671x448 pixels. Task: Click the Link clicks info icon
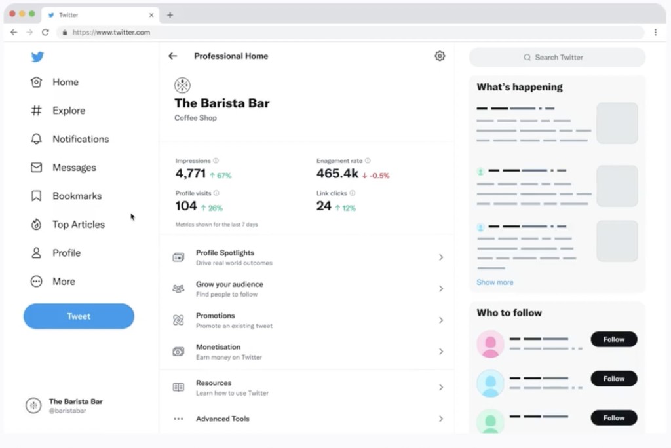(352, 193)
